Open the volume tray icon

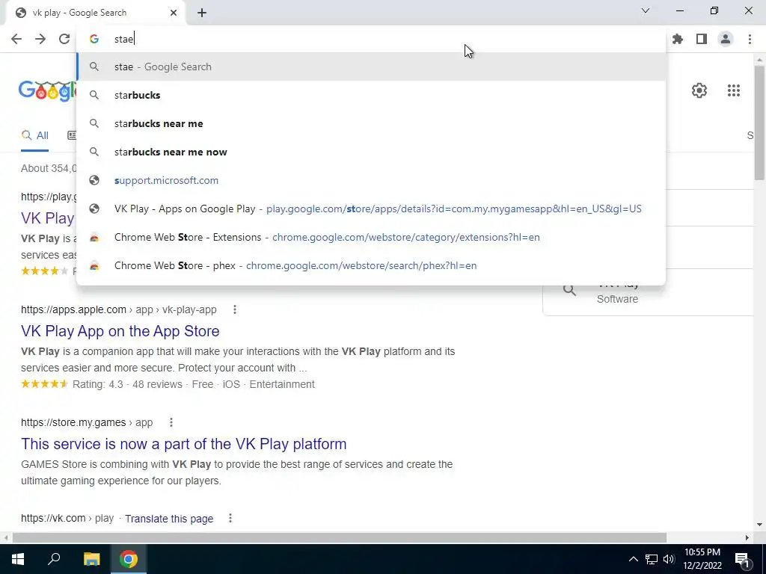669,559
